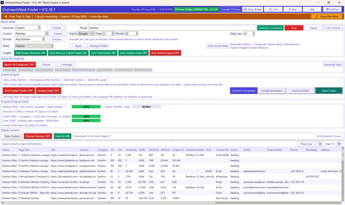Click the Pause button
The height and width of the screenshot is (205, 345).
tap(314, 28)
